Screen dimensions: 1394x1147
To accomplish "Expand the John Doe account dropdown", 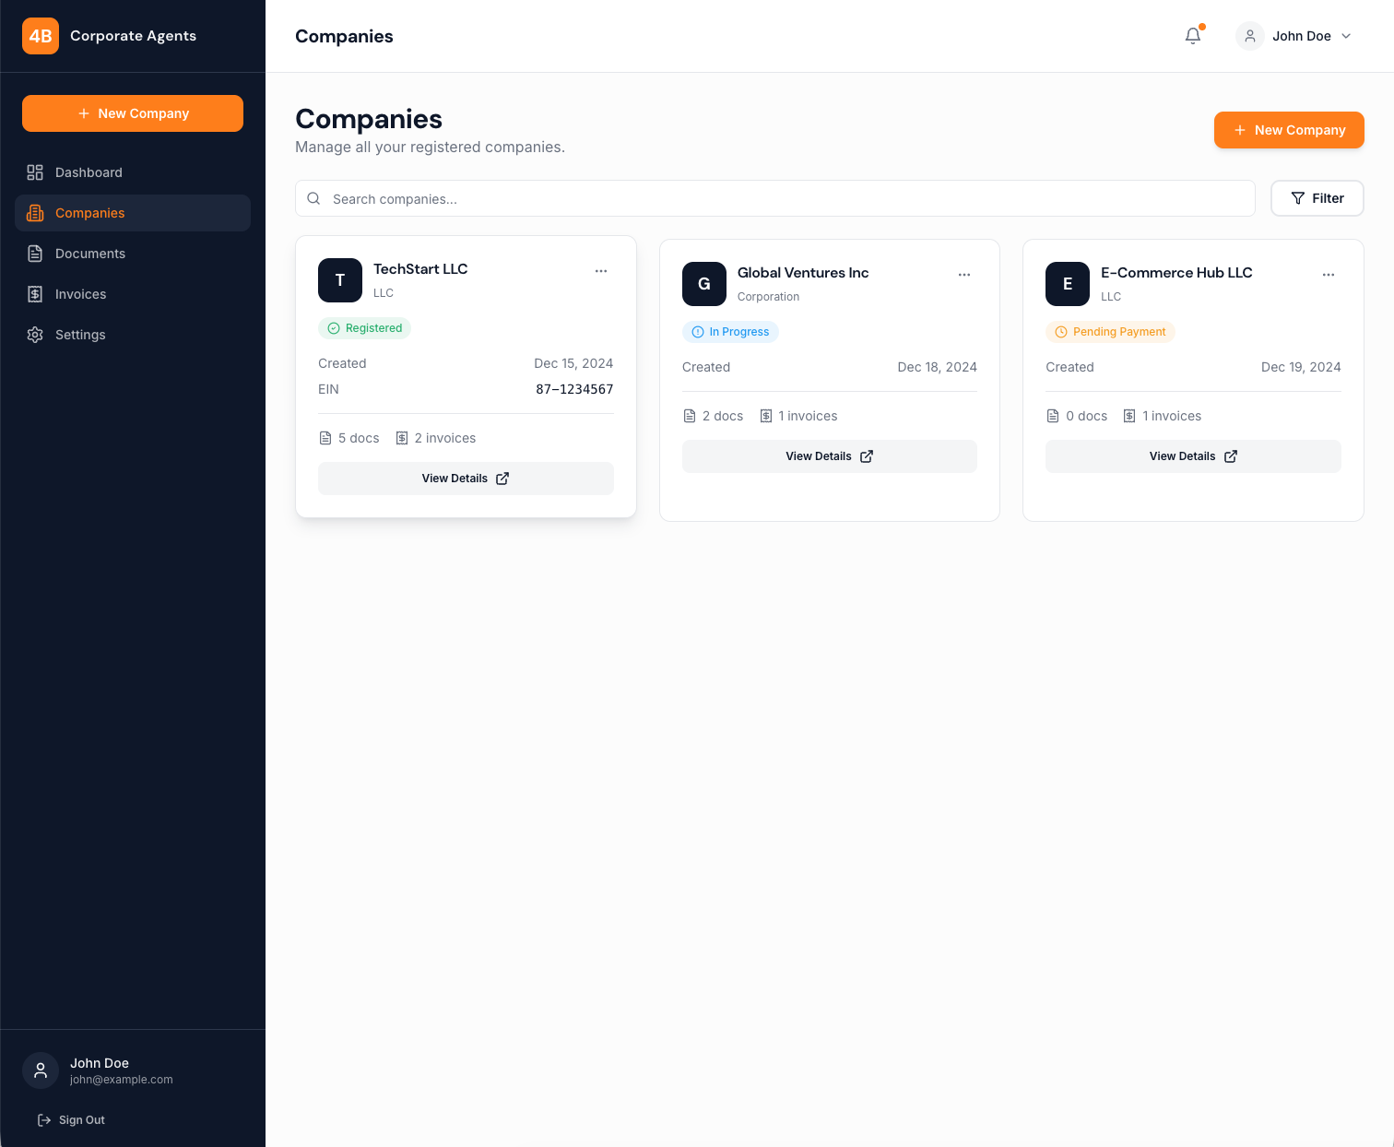I will click(1294, 36).
